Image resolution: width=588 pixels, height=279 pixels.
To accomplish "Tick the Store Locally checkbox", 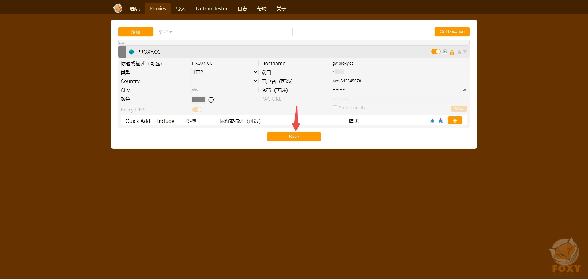I will 335,107.
